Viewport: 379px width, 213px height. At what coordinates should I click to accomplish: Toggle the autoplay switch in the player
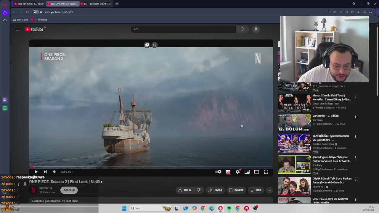click(x=218, y=172)
